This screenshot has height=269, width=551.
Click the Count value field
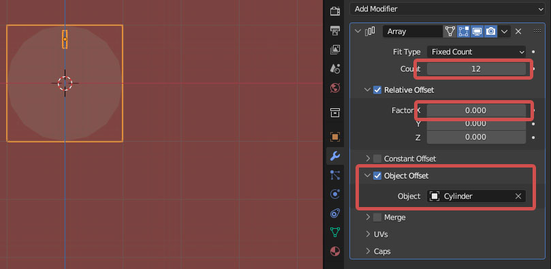[x=476, y=69]
